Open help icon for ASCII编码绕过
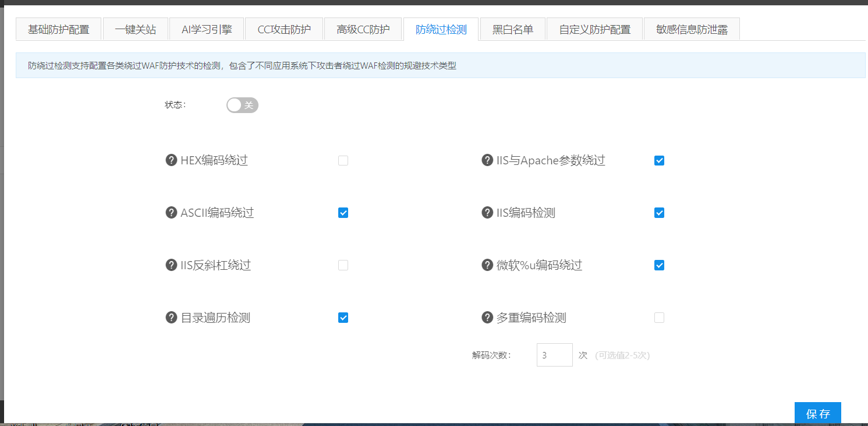 tap(171, 213)
